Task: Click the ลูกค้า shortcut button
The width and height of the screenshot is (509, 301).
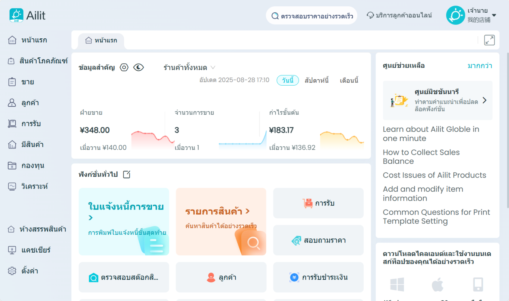Action: tap(221, 278)
